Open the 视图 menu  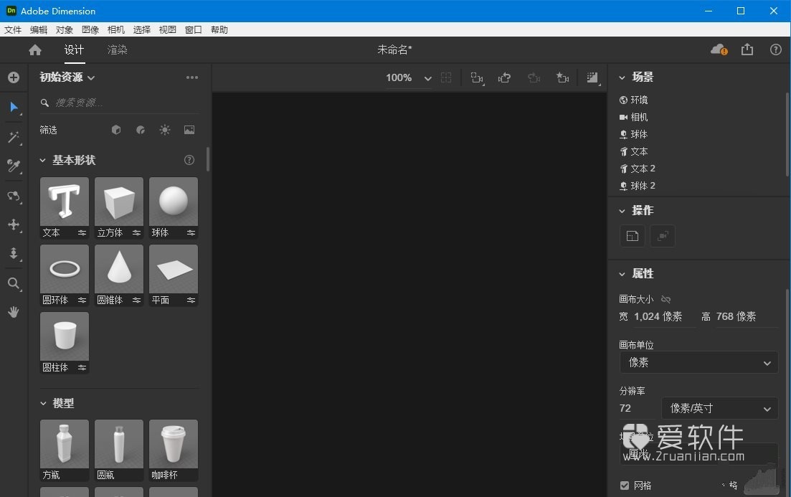[168, 30]
